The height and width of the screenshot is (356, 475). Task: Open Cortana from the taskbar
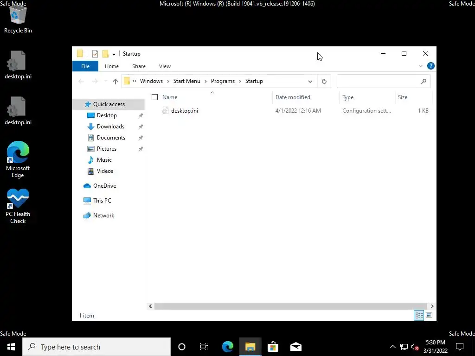182,347
